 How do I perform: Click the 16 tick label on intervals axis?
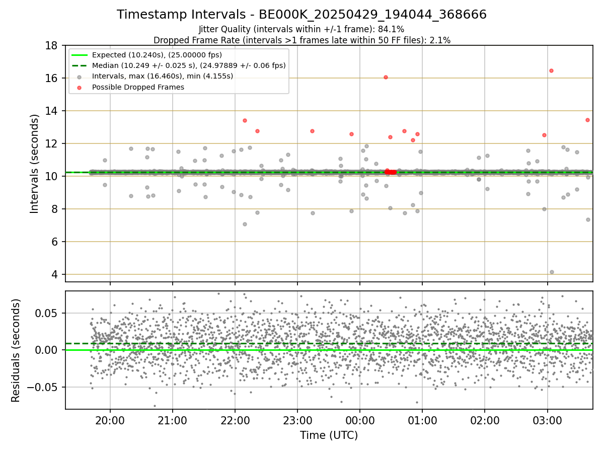51,78
